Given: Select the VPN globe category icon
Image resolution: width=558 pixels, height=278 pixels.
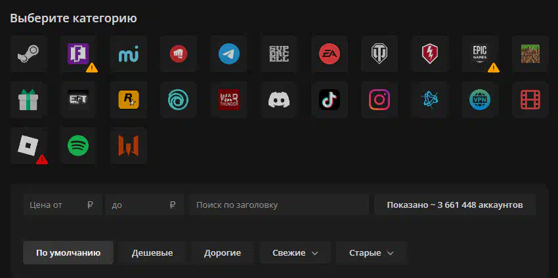Looking at the screenshot, I should [x=480, y=100].
